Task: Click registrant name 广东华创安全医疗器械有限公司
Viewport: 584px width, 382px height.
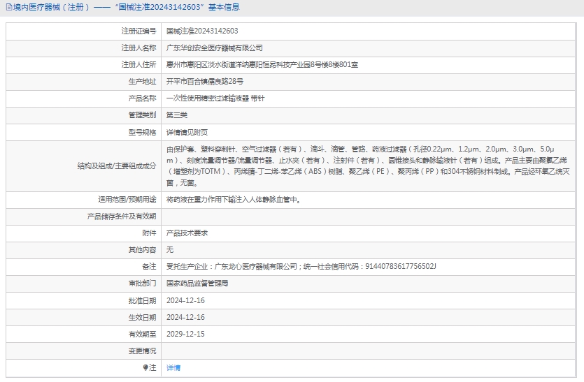Action: coord(214,48)
